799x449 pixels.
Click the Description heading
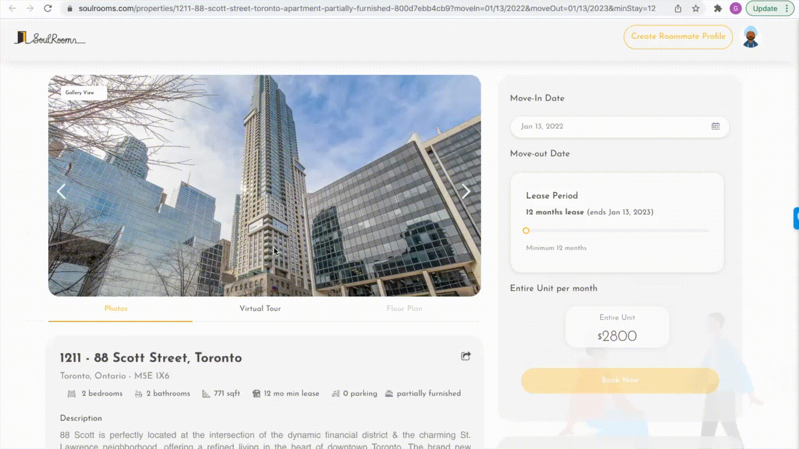[x=81, y=418]
